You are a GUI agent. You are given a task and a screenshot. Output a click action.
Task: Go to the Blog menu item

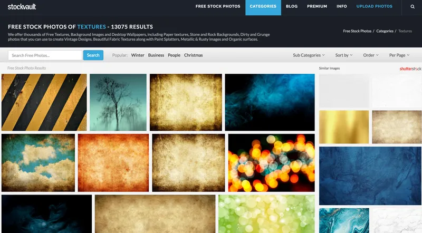pyautogui.click(x=292, y=6)
